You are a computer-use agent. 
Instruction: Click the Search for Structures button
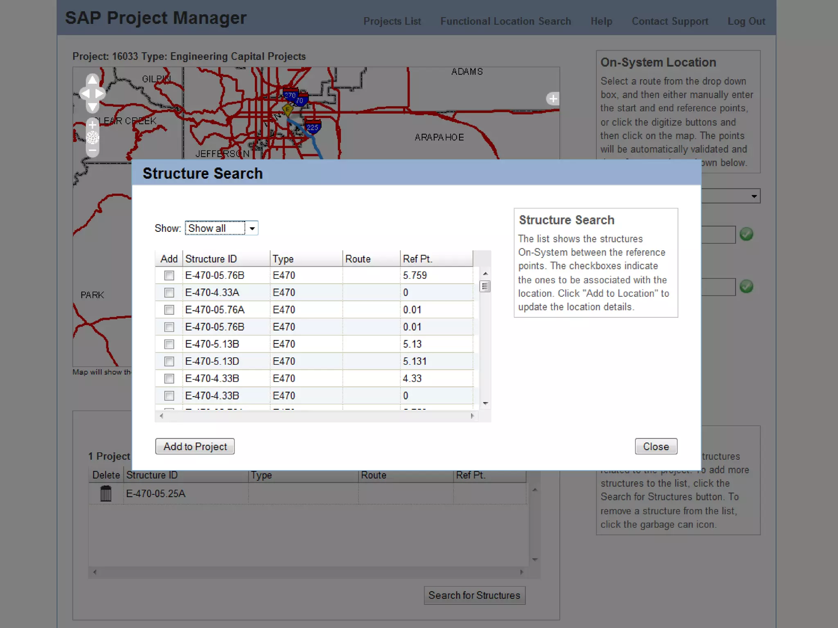click(474, 595)
